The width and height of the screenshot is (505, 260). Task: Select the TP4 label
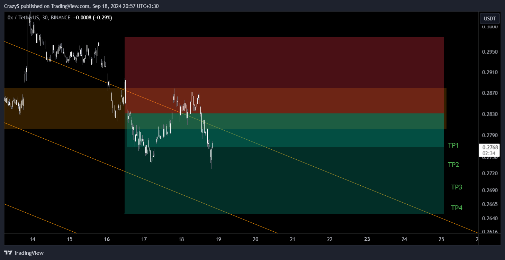(x=457, y=208)
